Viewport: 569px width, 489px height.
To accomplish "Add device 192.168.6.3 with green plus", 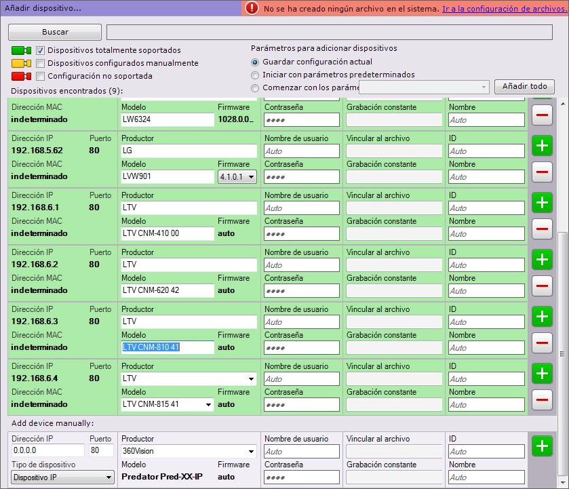I will pyautogui.click(x=542, y=317).
